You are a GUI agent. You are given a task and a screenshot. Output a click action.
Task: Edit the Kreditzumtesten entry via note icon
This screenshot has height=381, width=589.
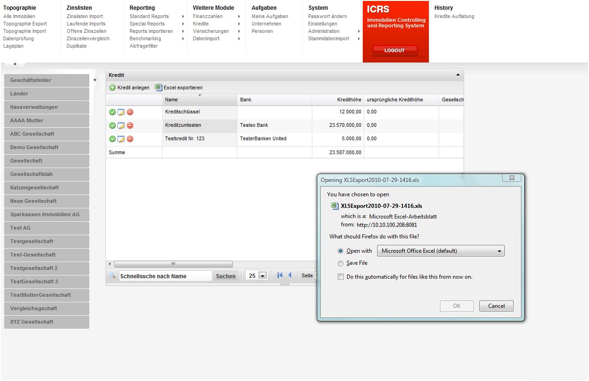[x=121, y=125]
